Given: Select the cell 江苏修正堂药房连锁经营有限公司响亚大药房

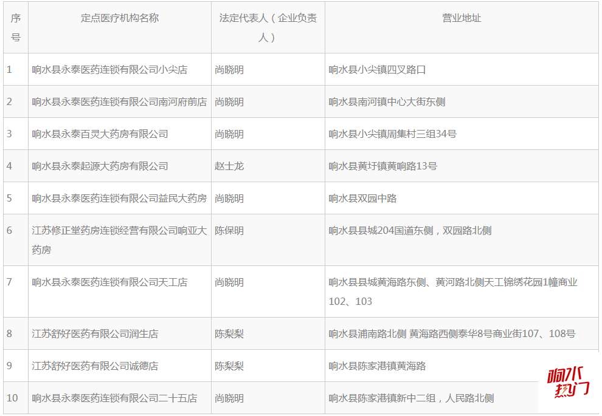Looking at the screenshot, I should [x=119, y=240].
